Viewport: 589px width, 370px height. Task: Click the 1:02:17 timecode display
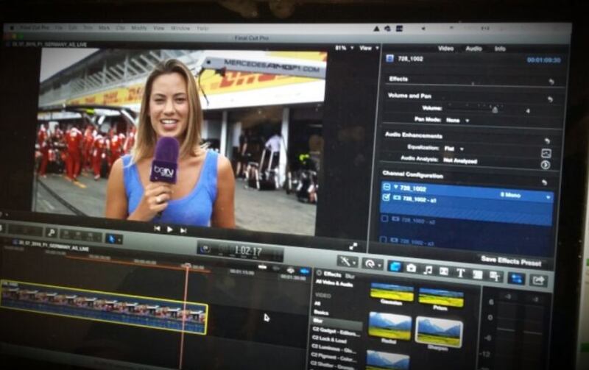click(x=247, y=251)
